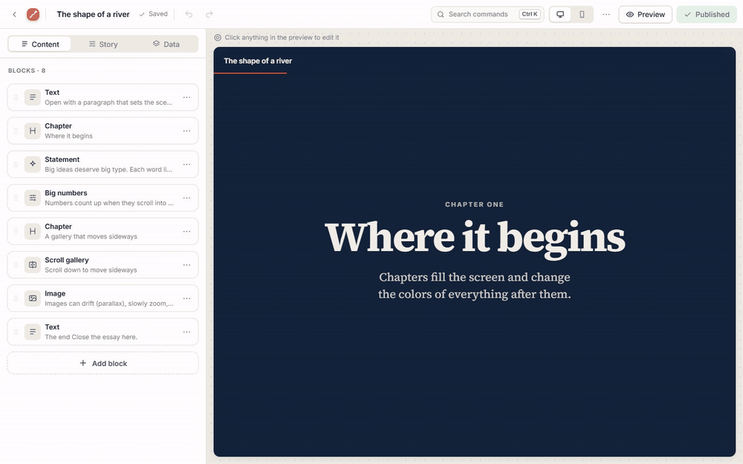Screen dimensions: 743x464
Task: Click the Saved status indicator
Action: 153,14
